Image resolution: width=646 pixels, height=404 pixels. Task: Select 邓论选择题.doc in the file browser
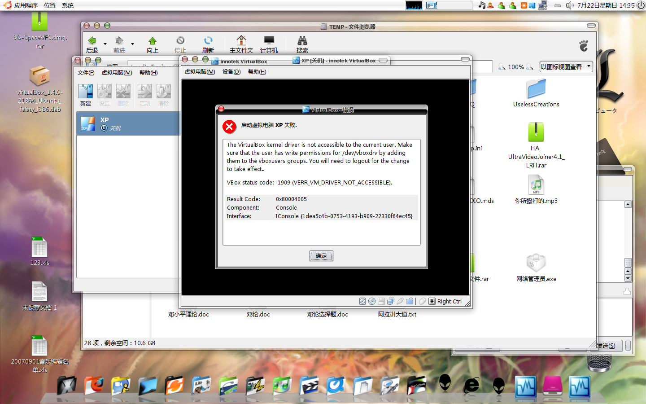[327, 315]
